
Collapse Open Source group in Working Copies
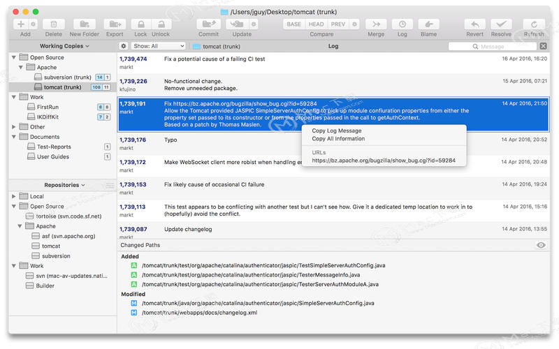click(x=13, y=57)
